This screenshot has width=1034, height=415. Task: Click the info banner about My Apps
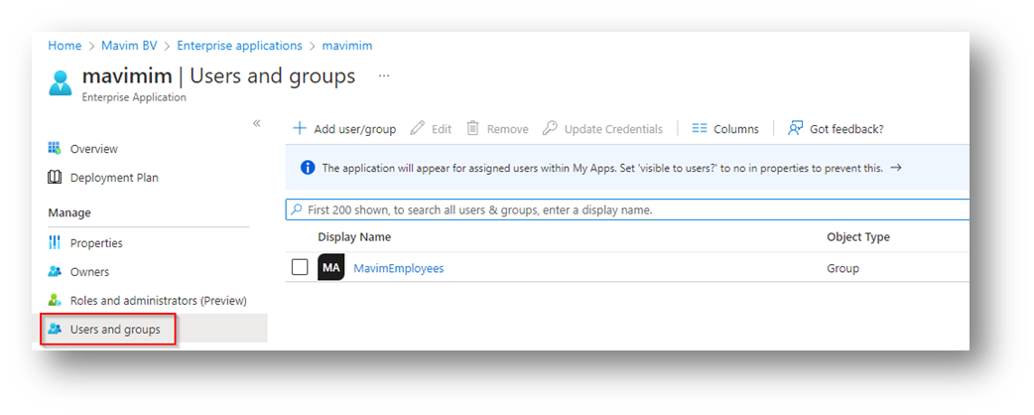627,168
